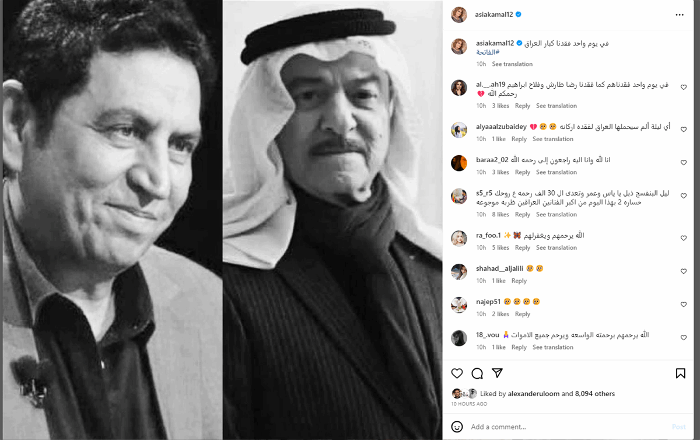700x440 pixels.
Task: Reply to shahad__aljalili's comment
Action: coord(519,281)
